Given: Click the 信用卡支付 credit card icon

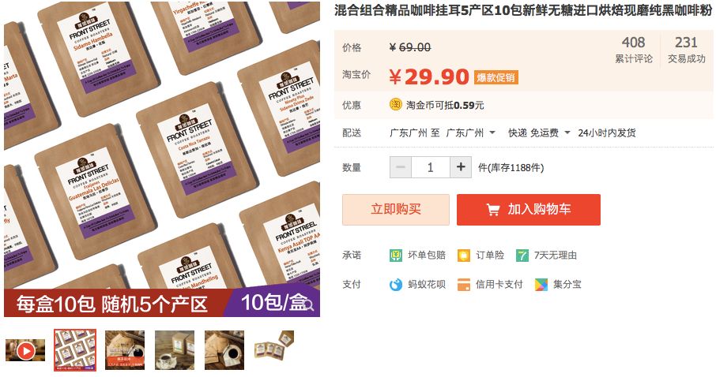Looking at the screenshot, I should coord(464,285).
